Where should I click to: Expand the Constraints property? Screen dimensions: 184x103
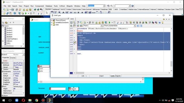click(2, 71)
